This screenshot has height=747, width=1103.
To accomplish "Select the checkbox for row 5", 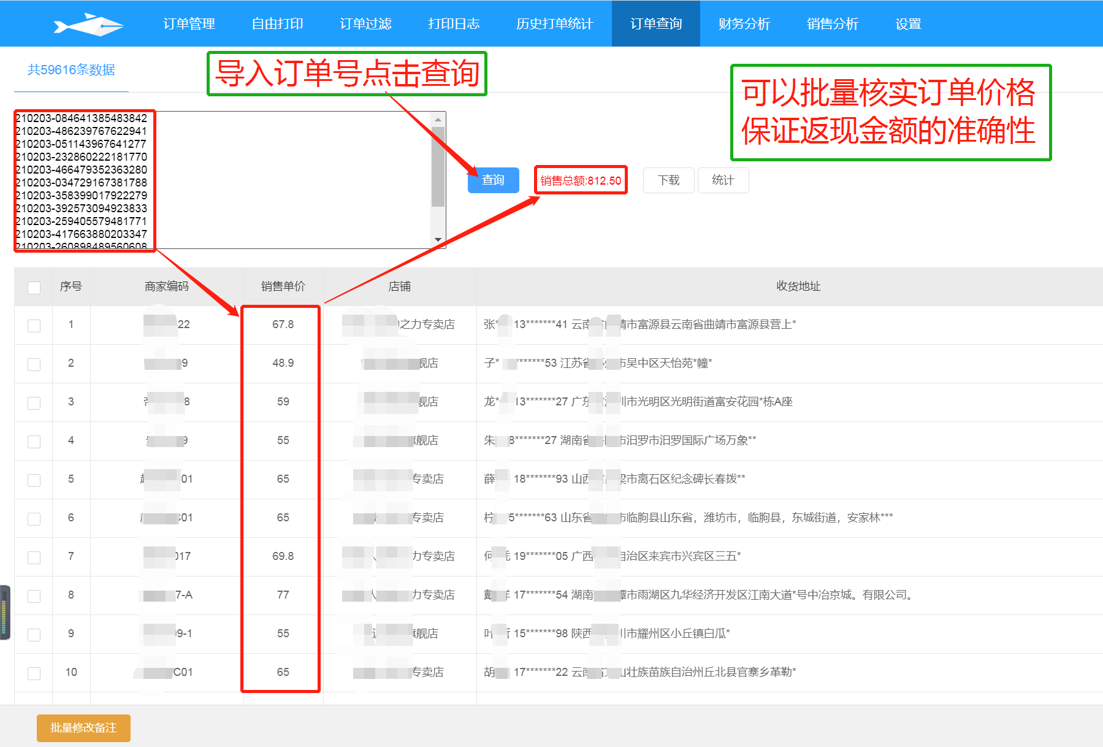I will point(34,480).
